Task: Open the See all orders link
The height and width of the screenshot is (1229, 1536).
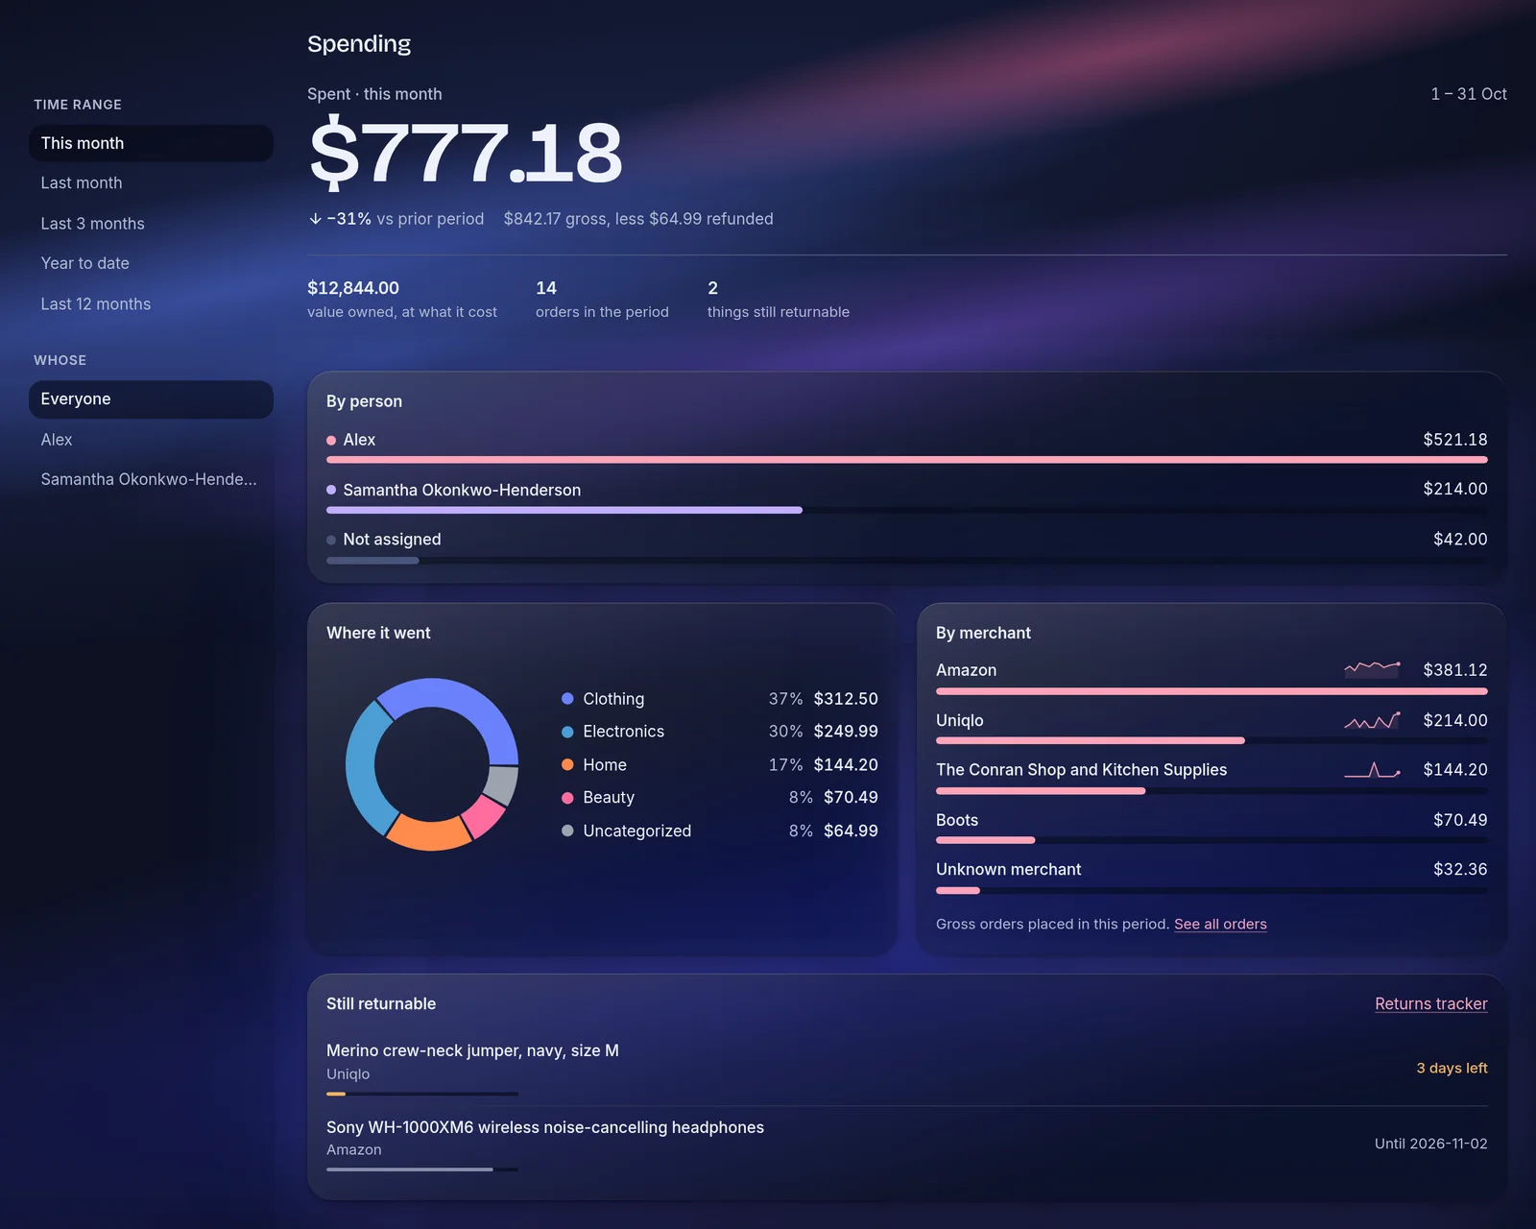Action: coord(1220,924)
